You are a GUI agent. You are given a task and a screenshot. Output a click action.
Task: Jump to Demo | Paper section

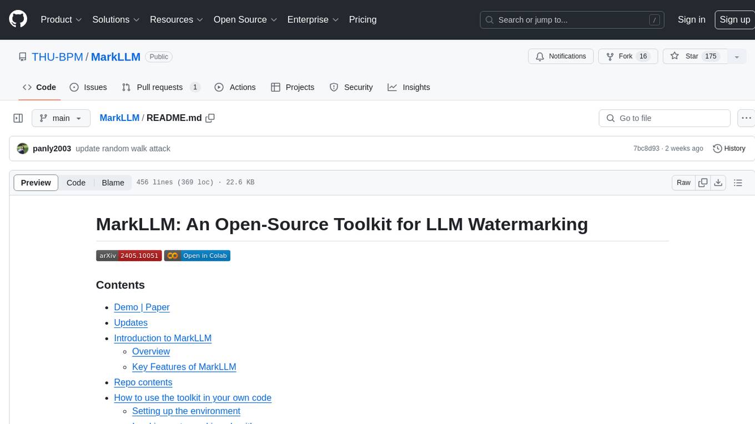click(142, 307)
